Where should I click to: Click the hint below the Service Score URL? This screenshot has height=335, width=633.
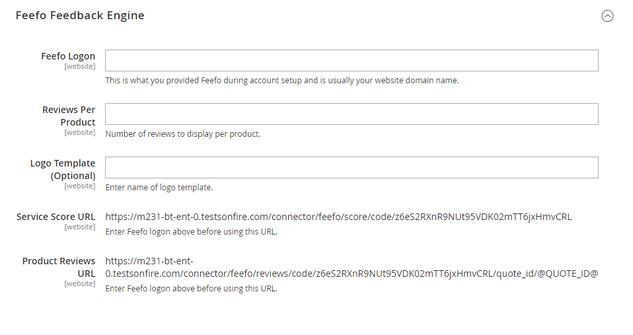click(192, 232)
